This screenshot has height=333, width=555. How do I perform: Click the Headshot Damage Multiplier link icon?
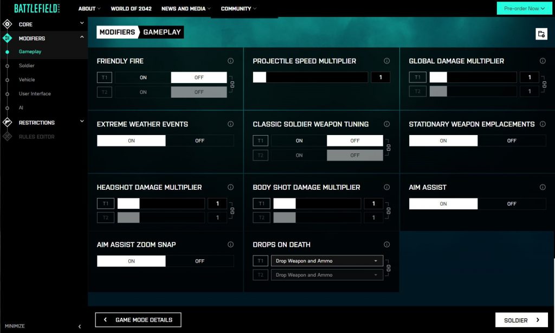[x=233, y=210]
